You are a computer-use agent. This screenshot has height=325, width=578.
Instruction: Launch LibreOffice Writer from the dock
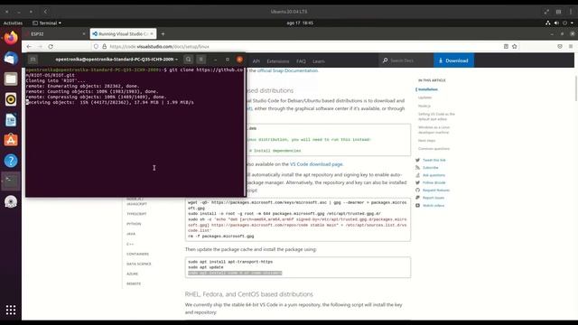11,120
